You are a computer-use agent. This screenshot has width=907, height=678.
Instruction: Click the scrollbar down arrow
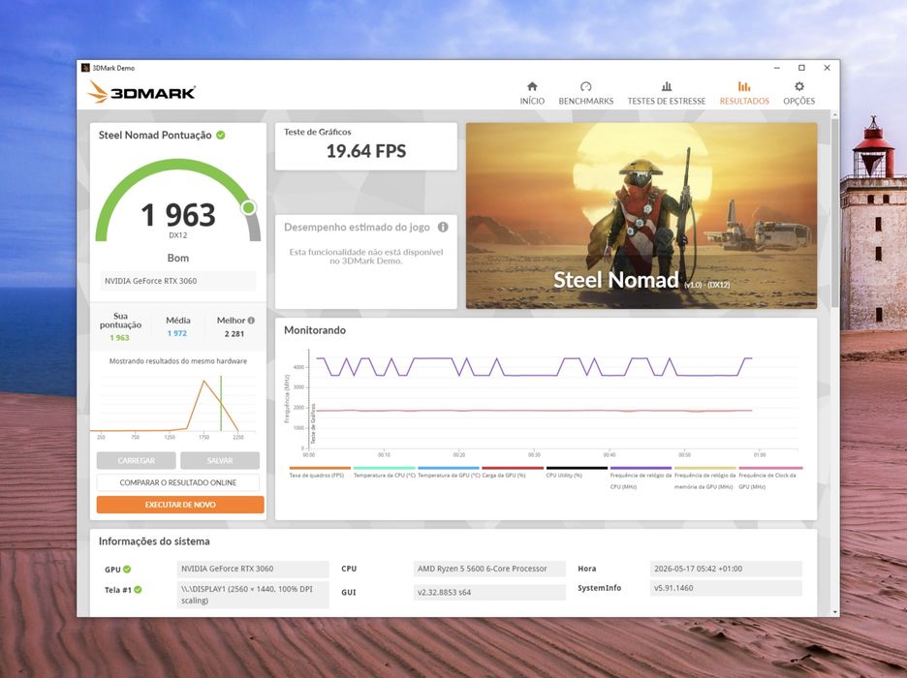click(x=834, y=611)
